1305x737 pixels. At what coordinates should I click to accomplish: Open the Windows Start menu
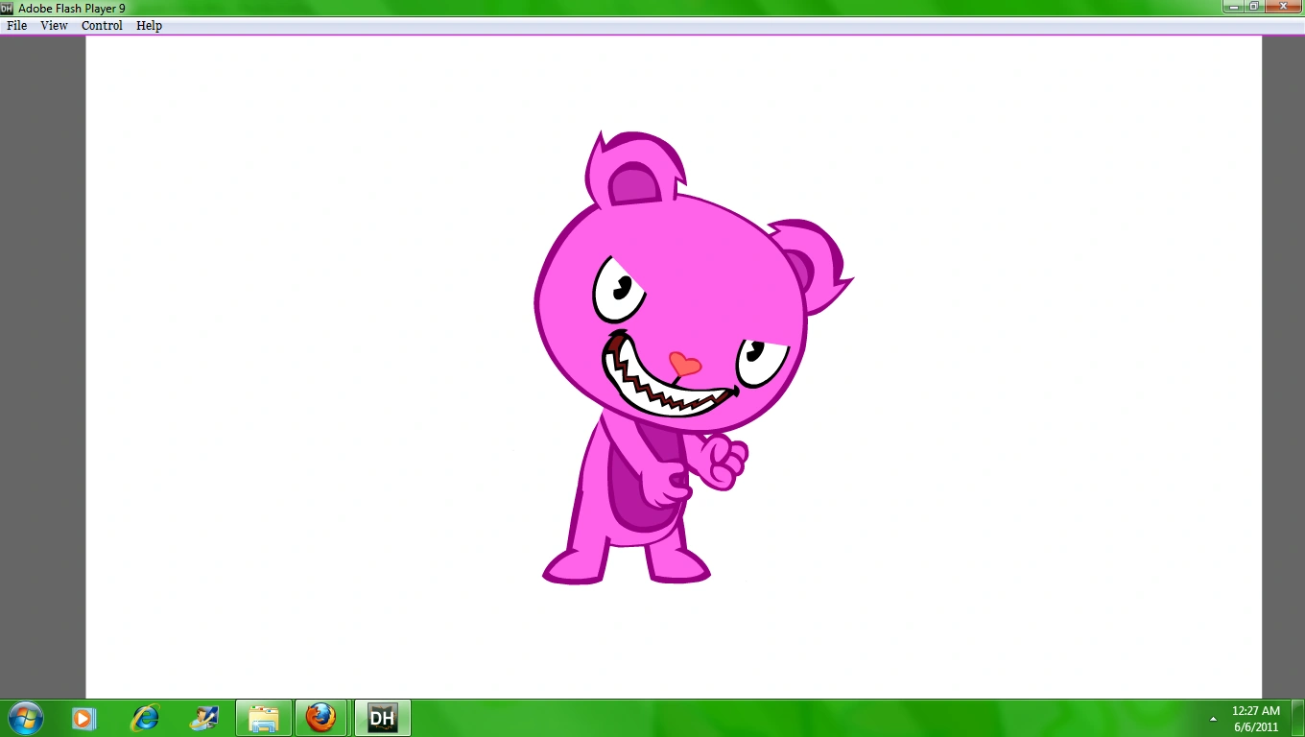click(26, 718)
